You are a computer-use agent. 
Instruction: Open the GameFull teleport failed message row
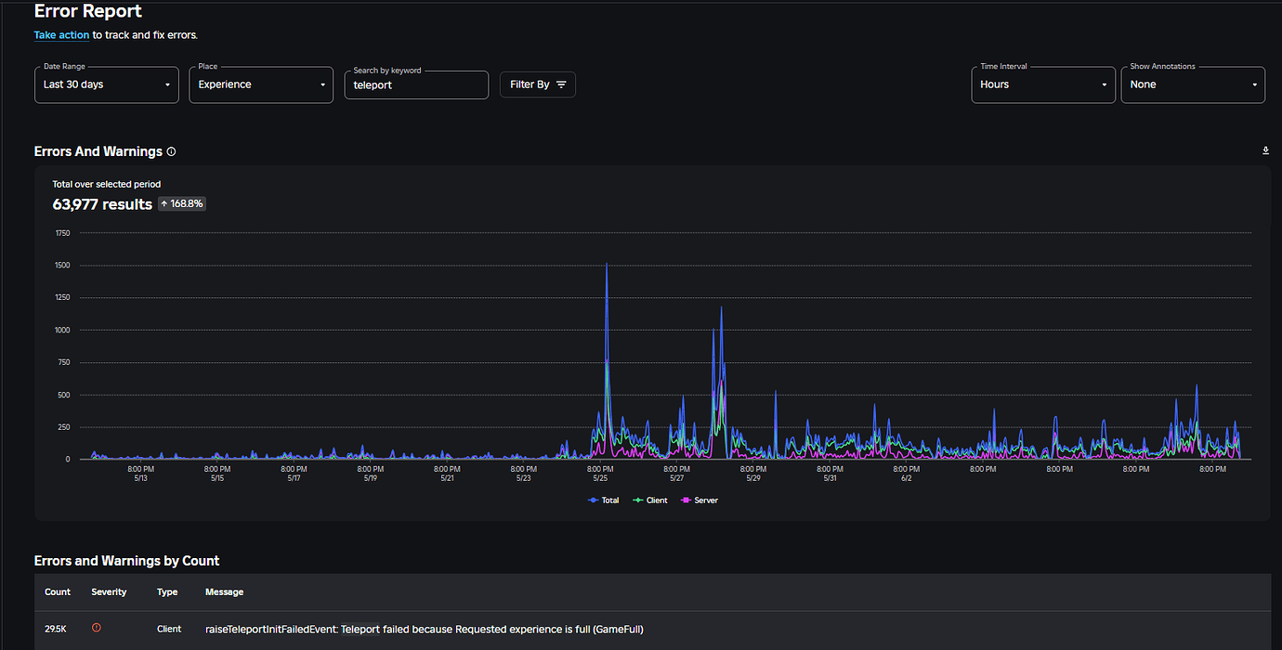coord(652,630)
